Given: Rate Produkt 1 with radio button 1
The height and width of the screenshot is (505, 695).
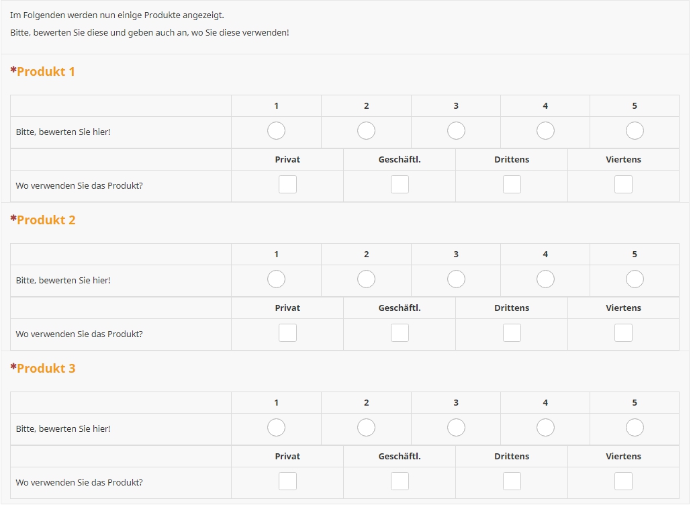Looking at the screenshot, I should pos(276,131).
